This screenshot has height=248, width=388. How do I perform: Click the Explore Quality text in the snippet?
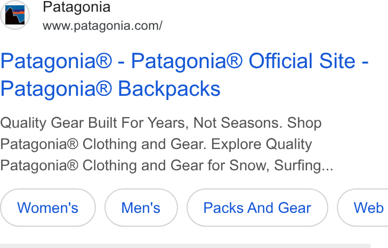pos(261,144)
